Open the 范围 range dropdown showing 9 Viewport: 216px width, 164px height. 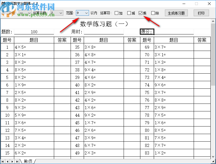(82, 13)
